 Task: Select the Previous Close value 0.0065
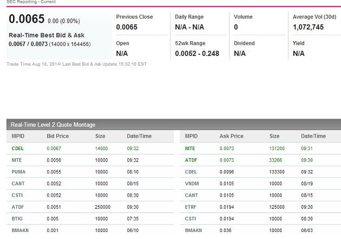(127, 27)
